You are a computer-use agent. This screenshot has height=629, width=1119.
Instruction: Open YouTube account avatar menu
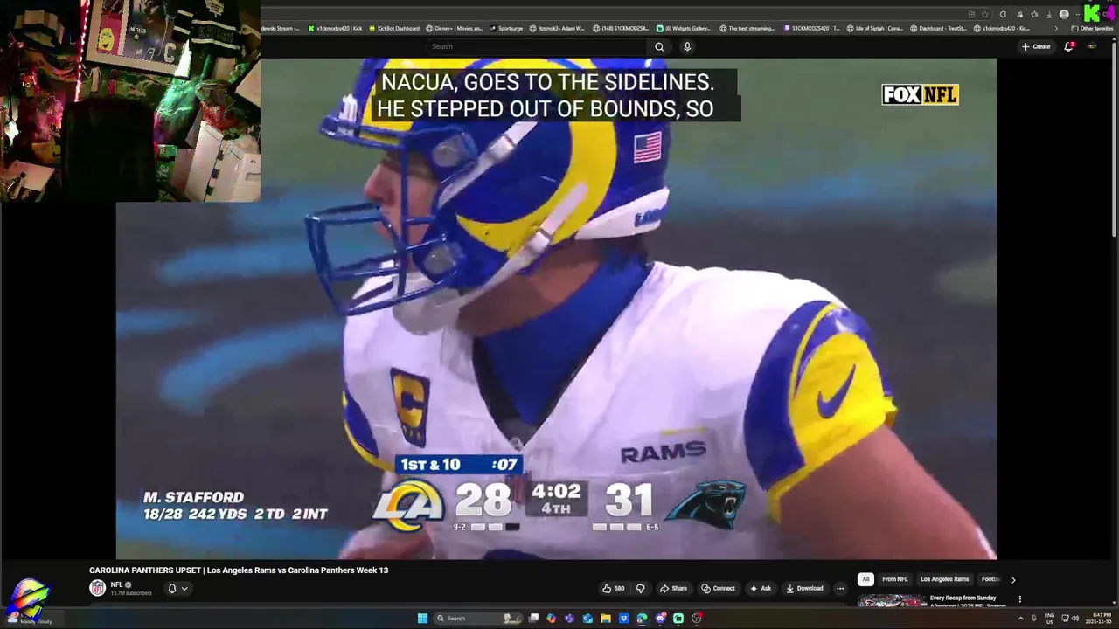(x=1092, y=46)
